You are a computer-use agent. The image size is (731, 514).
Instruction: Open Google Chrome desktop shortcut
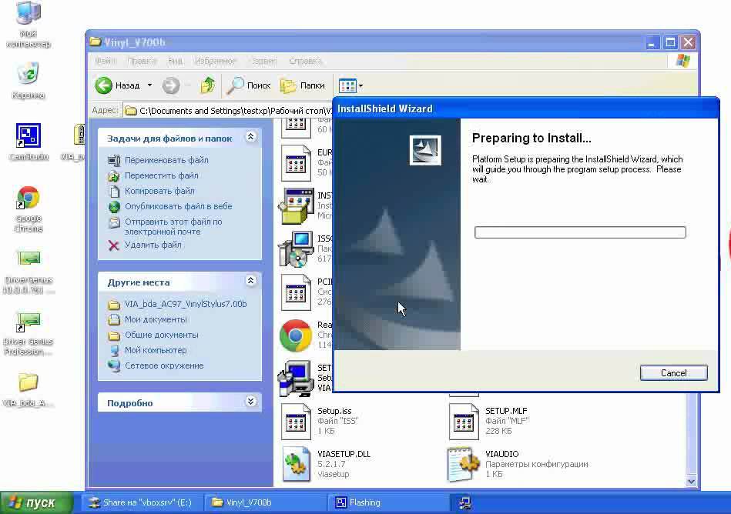[x=29, y=199]
